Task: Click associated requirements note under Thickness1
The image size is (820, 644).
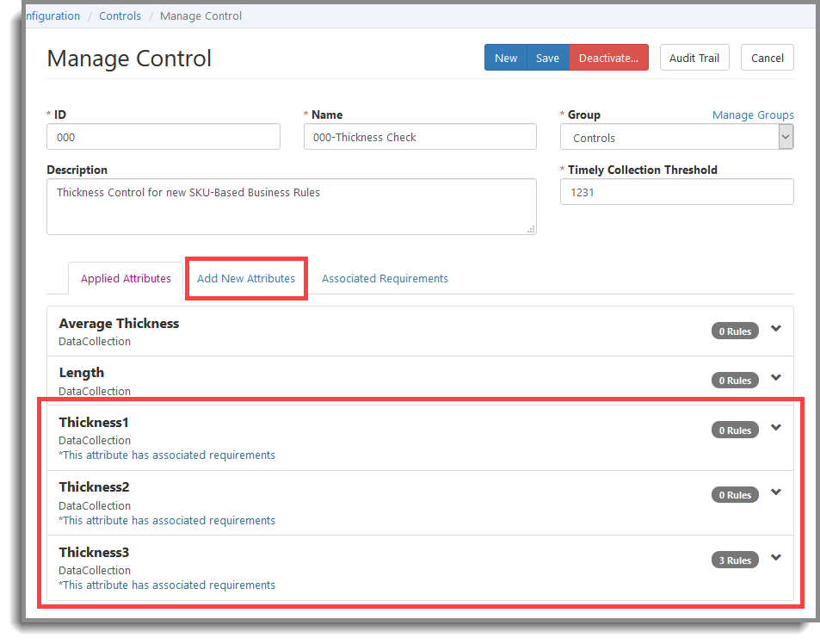Action: tap(167, 455)
